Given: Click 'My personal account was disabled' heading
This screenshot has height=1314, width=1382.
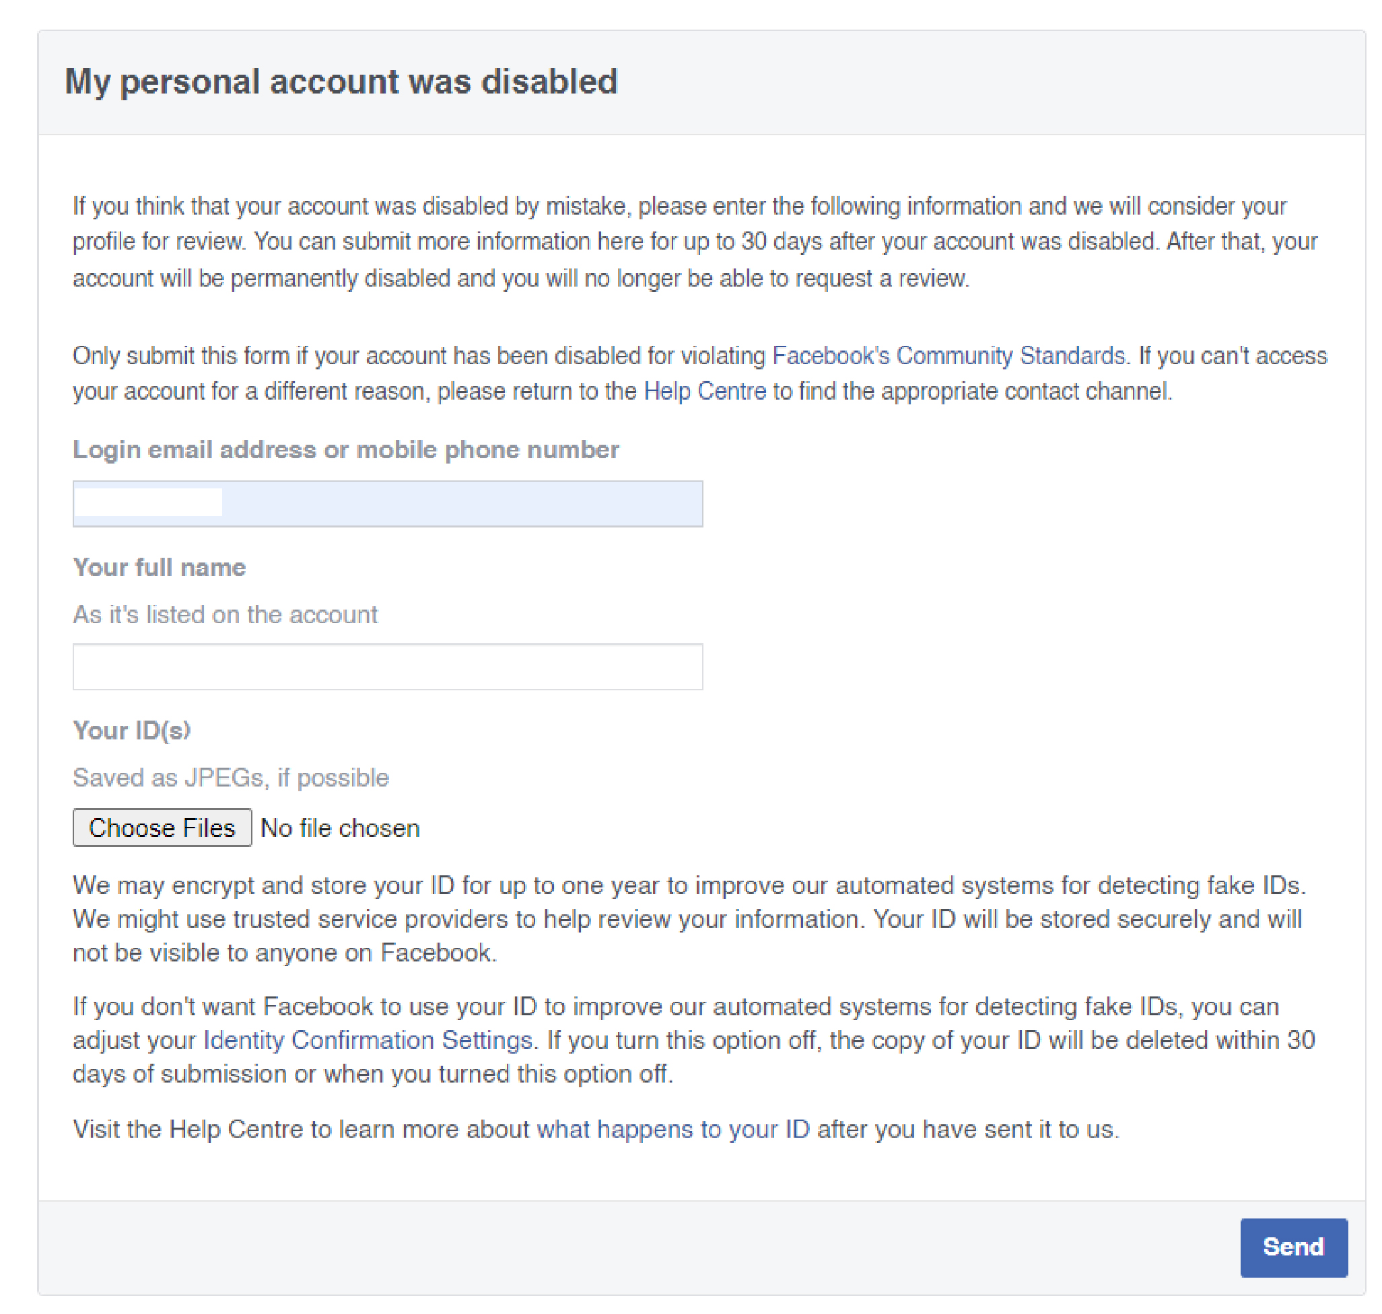Looking at the screenshot, I should pos(341,81).
